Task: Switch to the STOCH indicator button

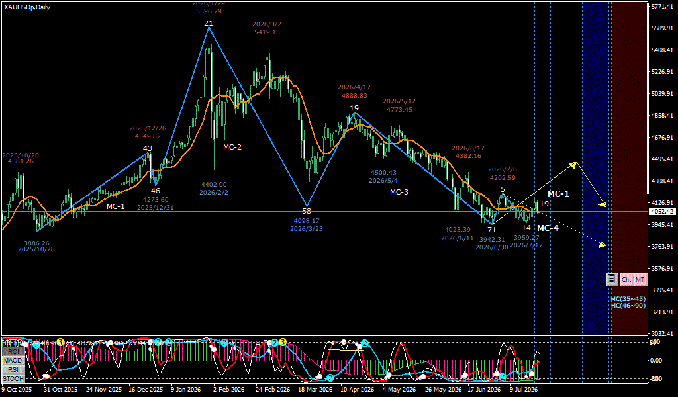Action: click(13, 379)
